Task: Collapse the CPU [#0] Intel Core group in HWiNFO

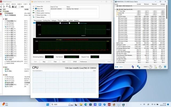Action: pyautogui.click(x=115, y=9)
